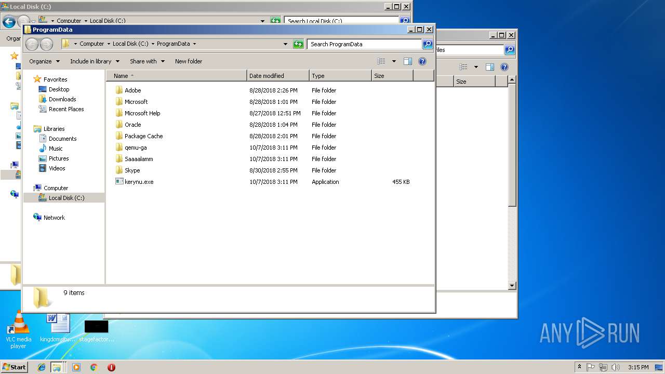Sort by the Date modified column header
This screenshot has width=665, height=374.
[278, 76]
